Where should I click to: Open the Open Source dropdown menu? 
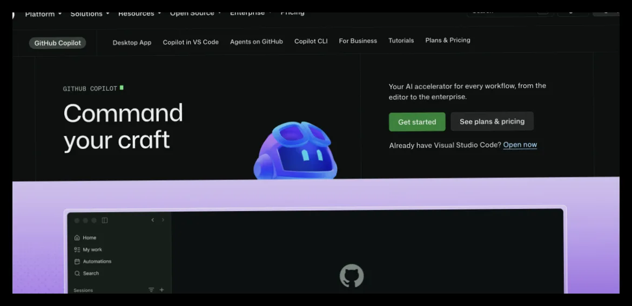[x=196, y=13]
